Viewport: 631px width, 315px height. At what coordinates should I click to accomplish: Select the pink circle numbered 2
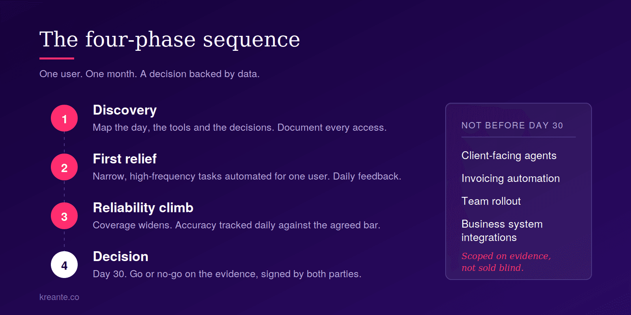64,167
